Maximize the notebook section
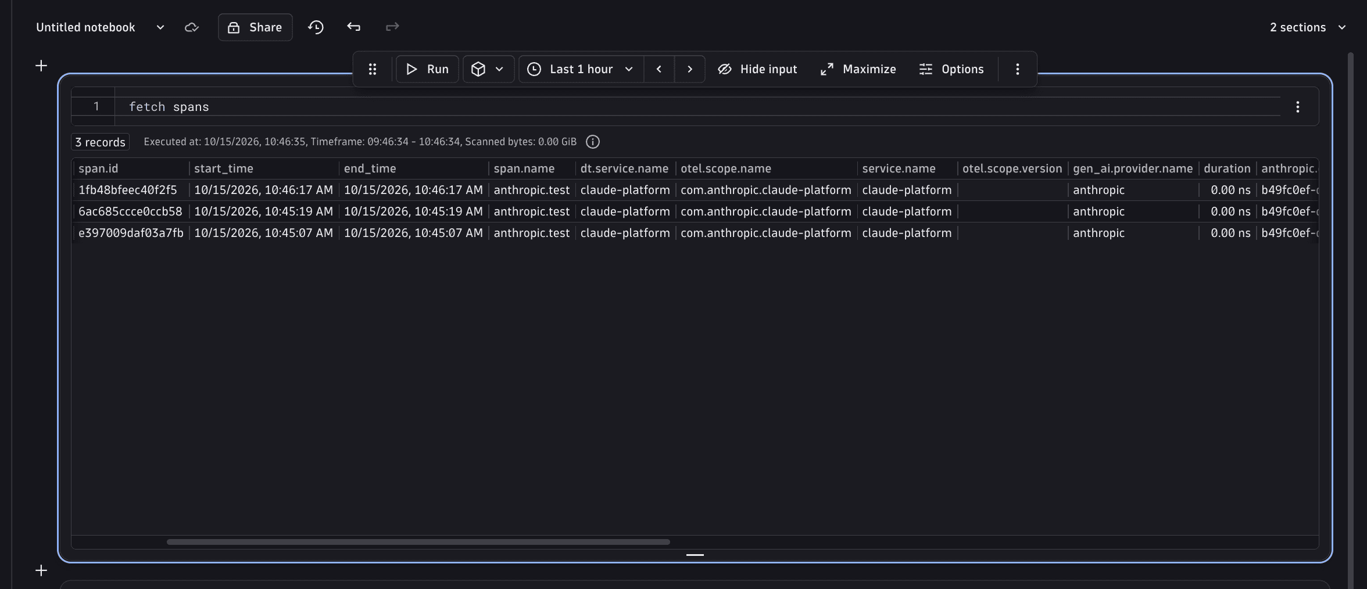This screenshot has height=589, width=1367. pyautogui.click(x=858, y=69)
